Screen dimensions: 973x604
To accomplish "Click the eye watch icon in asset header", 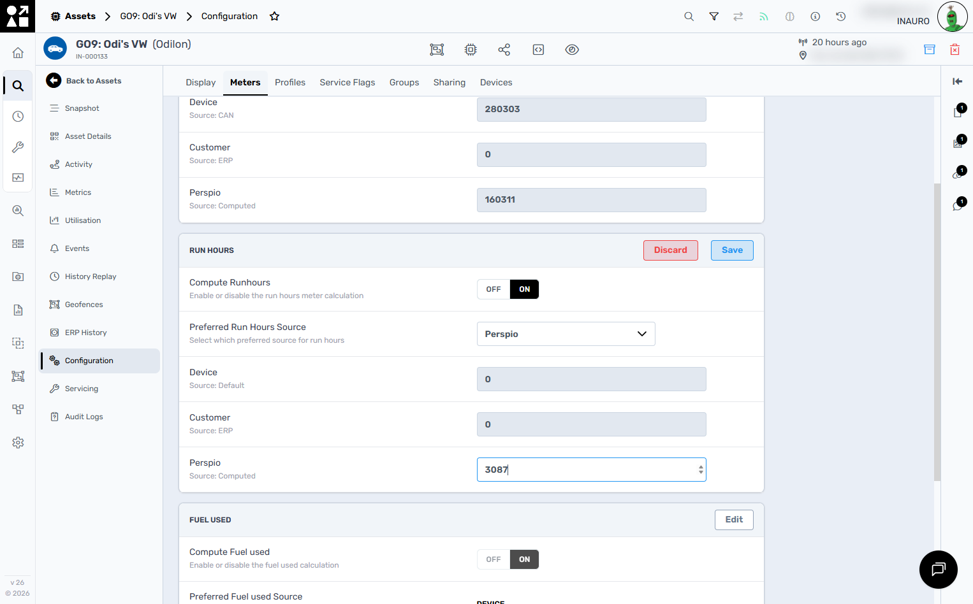I will (x=572, y=50).
